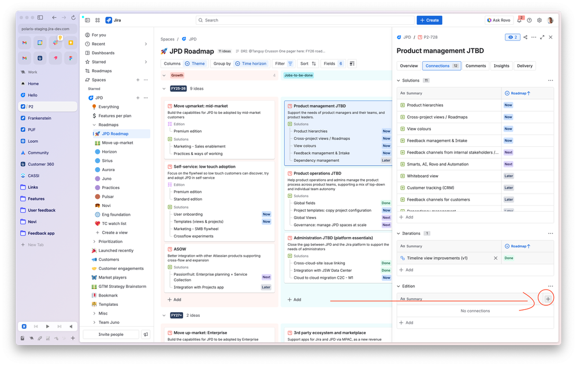Open Columns Theme selector

184,64
